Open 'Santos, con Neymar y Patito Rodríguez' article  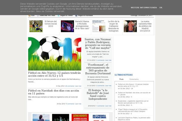[98, 44]
